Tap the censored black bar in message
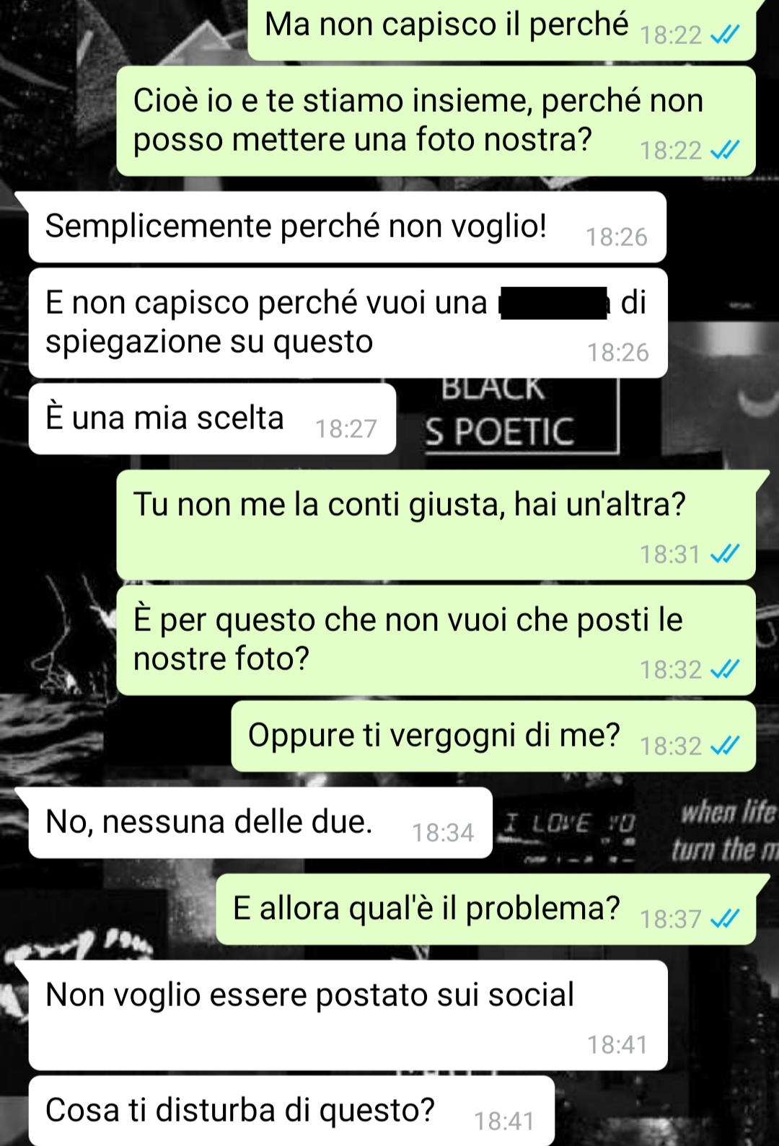 pos(553,302)
